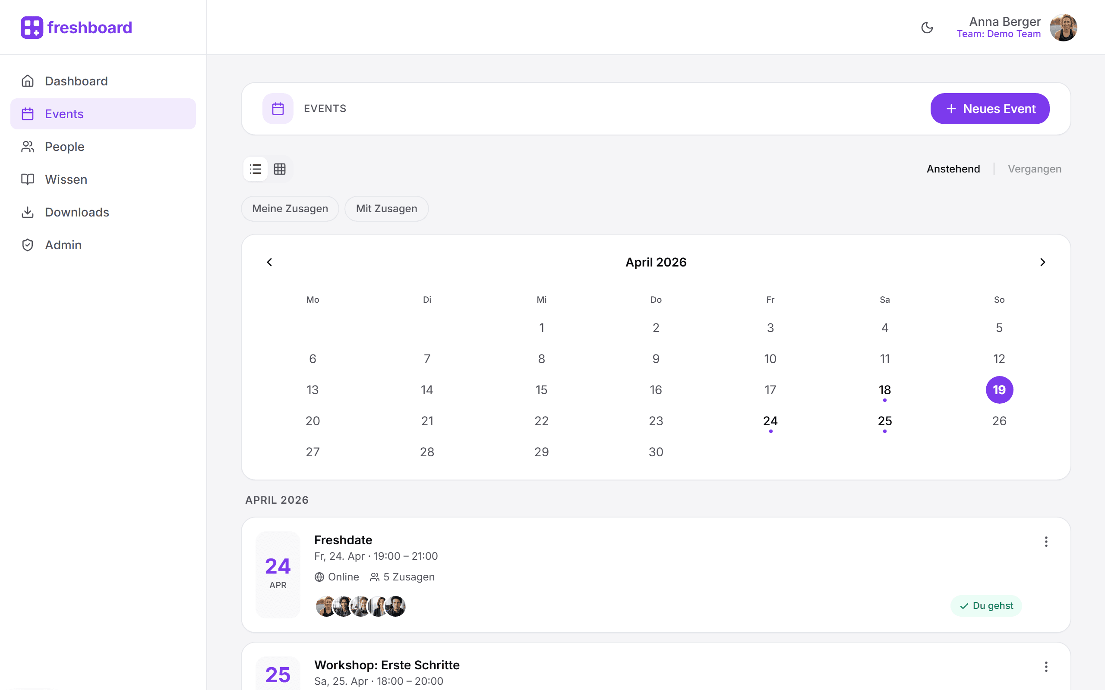1105x690 pixels.
Task: Switch to calendar grid view
Action: tap(280, 169)
